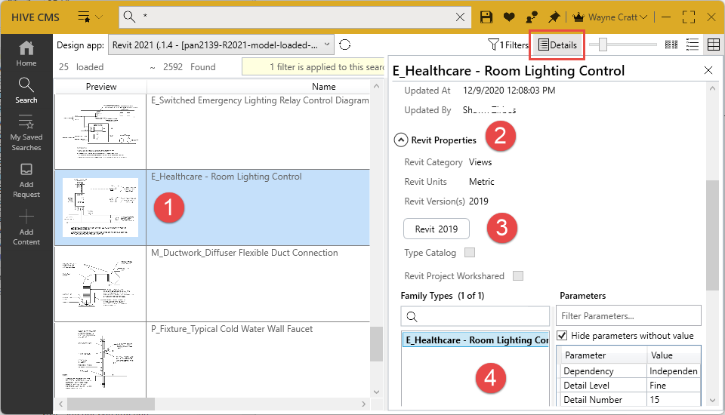Click the scroll-up arrow of results list

point(376,87)
